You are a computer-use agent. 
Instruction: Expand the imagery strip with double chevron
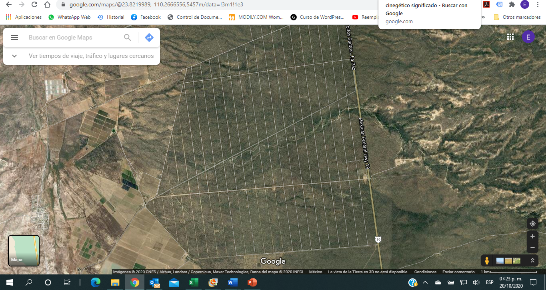click(532, 260)
